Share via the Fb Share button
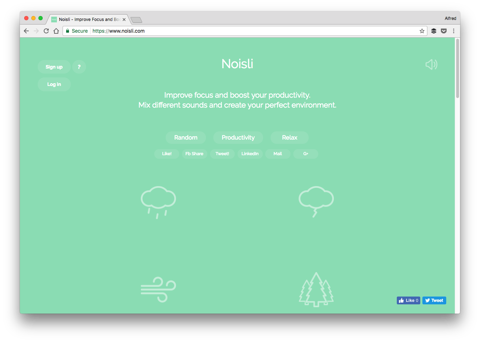This screenshot has width=480, height=342. [x=194, y=154]
